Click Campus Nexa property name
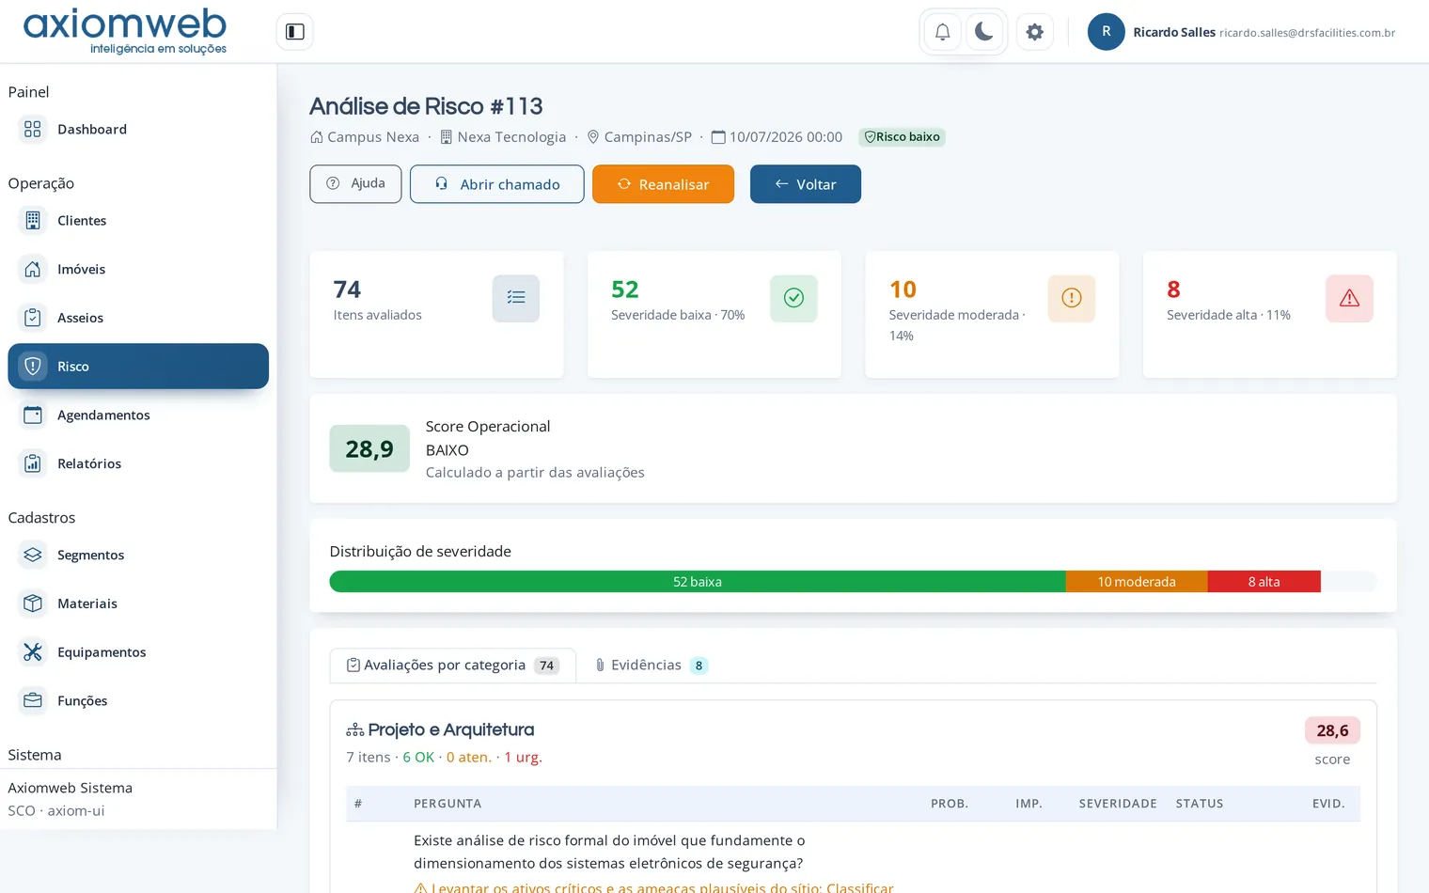This screenshot has width=1429, height=893. pyautogui.click(x=373, y=137)
